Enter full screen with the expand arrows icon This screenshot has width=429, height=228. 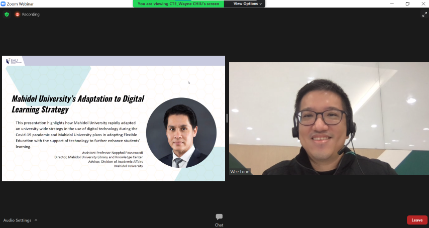click(424, 15)
